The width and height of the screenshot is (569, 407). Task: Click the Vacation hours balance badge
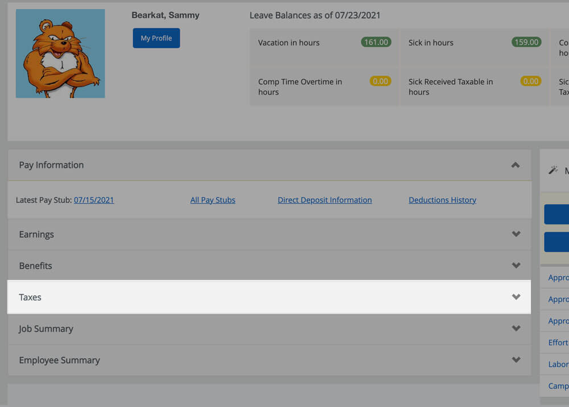[376, 42]
